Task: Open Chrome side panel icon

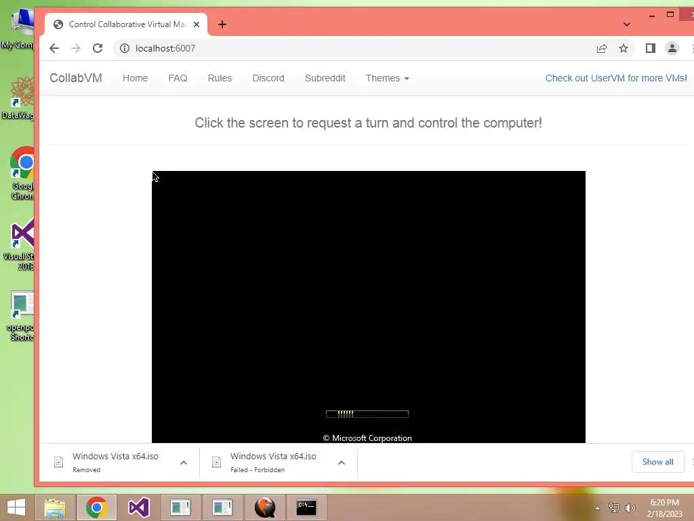Action: (x=650, y=48)
